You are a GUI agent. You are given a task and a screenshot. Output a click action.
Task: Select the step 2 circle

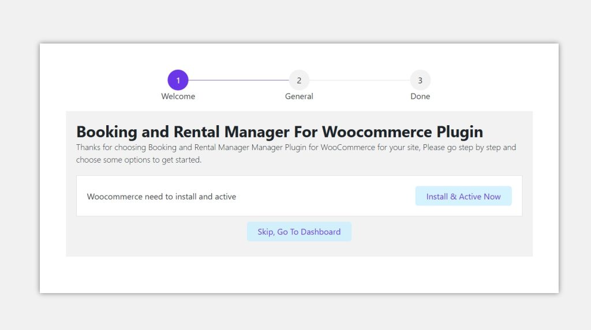tap(299, 80)
